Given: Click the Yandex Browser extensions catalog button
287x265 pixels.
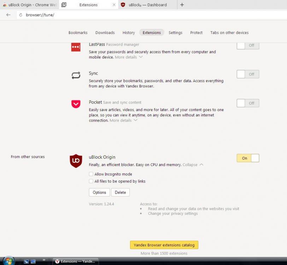Looking at the screenshot, I should [x=164, y=245].
